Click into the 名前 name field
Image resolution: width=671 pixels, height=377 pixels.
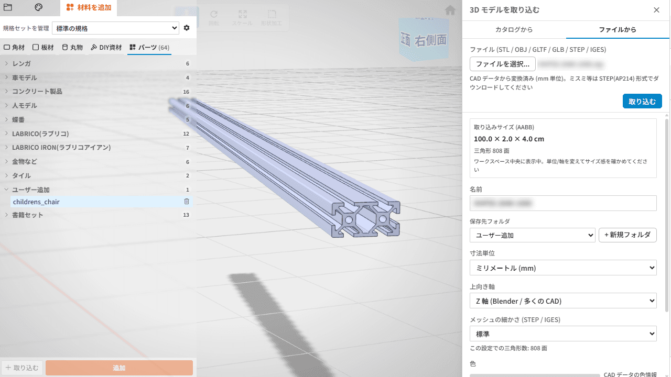pos(563,203)
